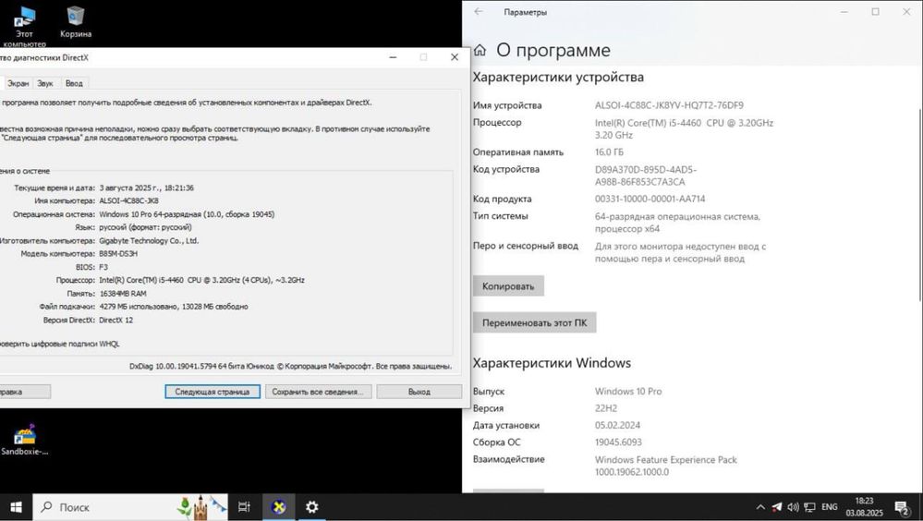Open the volume speaker tray icon
This screenshot has width=923, height=521.
(x=794, y=507)
